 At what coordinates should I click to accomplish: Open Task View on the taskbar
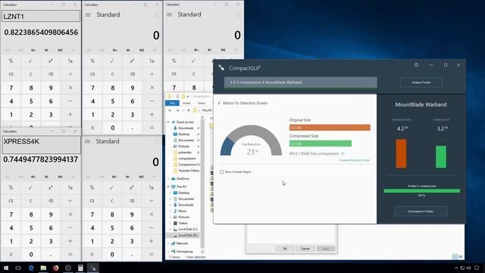click(x=18, y=268)
